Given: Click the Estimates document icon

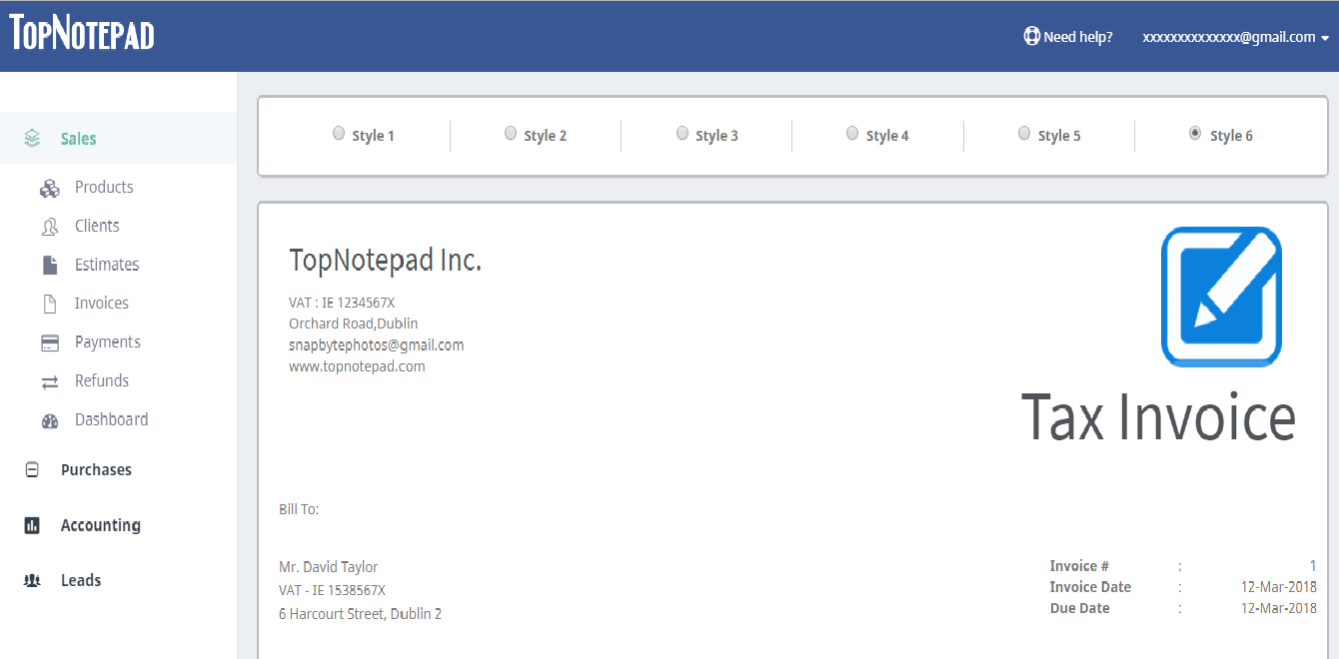Looking at the screenshot, I should tap(50, 265).
